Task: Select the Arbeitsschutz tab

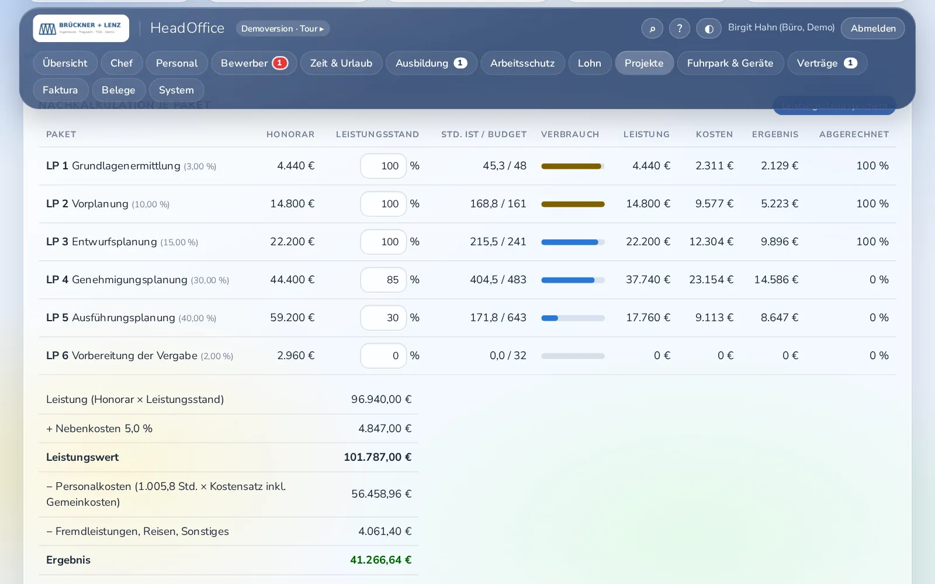Action: pyautogui.click(x=522, y=63)
